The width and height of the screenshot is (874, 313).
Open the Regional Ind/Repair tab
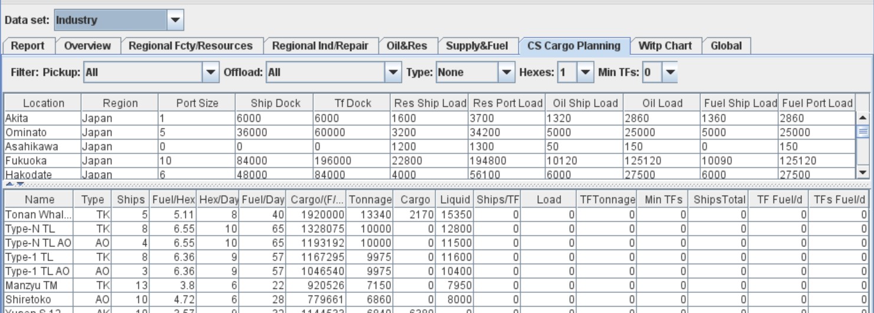321,46
